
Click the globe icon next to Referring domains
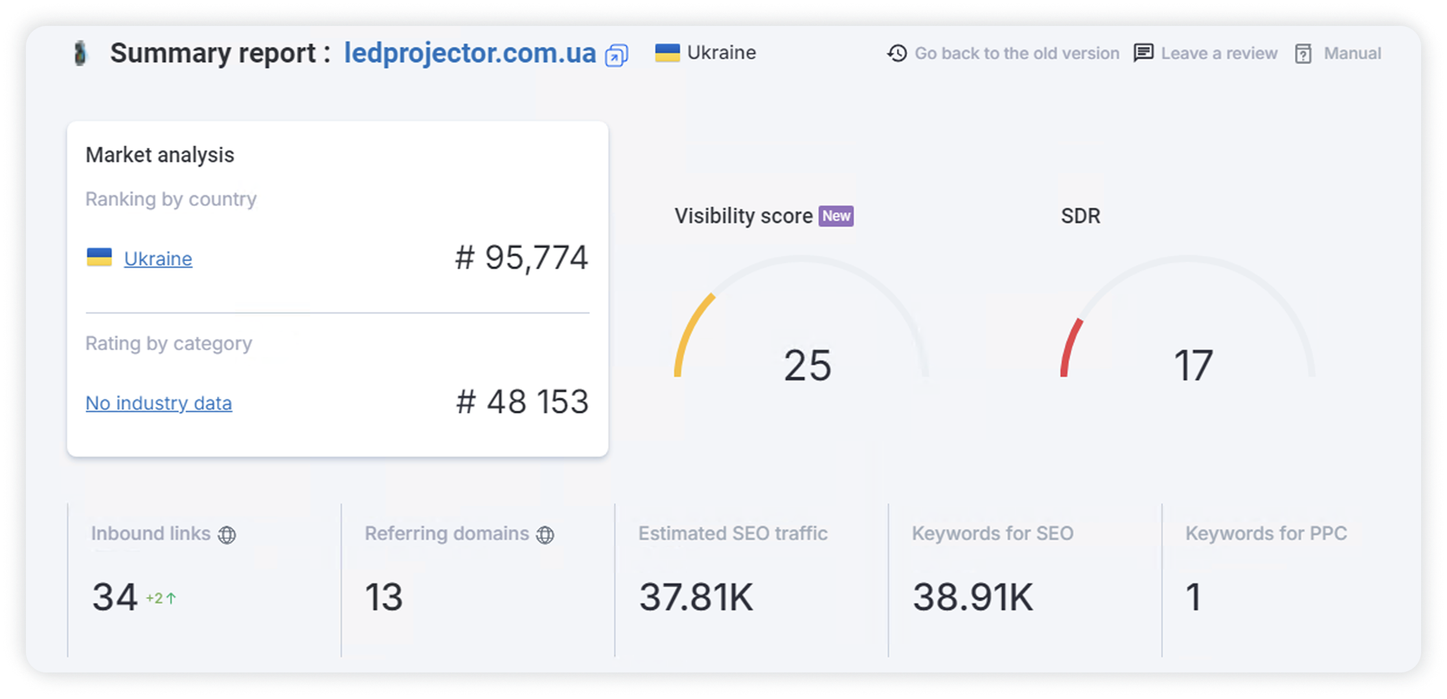[x=545, y=535]
